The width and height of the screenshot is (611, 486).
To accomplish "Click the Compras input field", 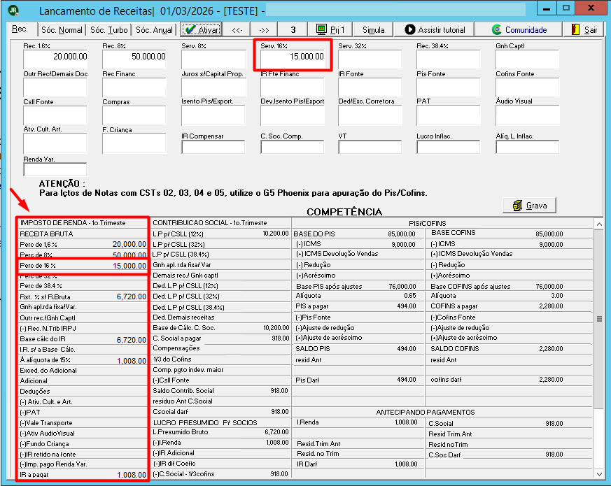I will (134, 115).
